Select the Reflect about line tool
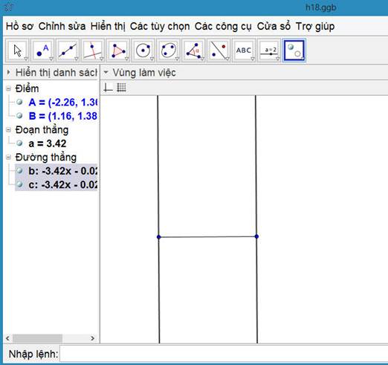Image resolution: width=388 pixels, height=365 pixels. [219, 51]
